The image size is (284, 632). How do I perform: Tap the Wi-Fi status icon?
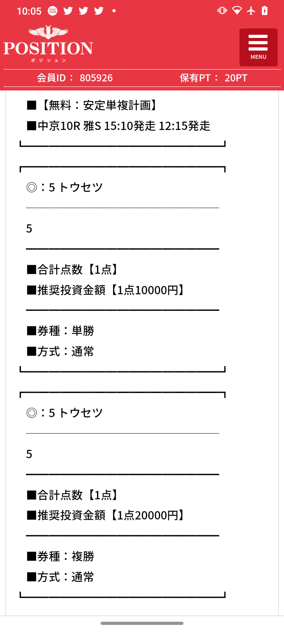click(x=237, y=11)
